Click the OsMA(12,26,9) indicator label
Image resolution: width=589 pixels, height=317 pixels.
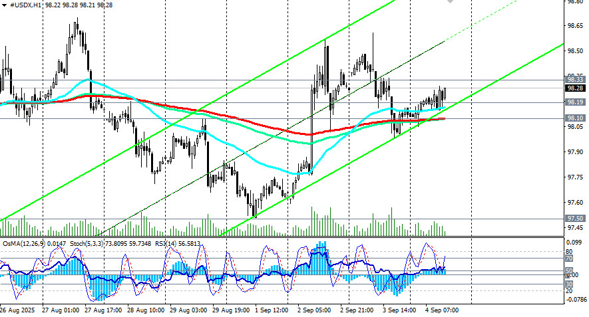24,244
